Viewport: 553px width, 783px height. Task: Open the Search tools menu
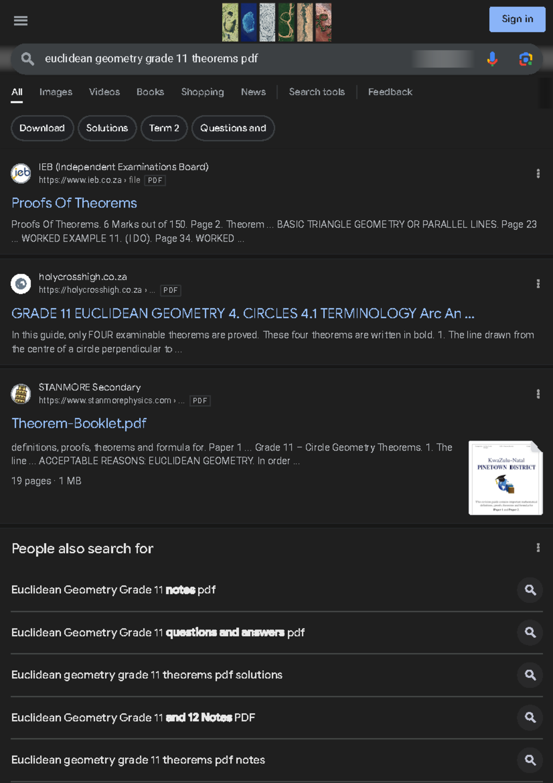pyautogui.click(x=317, y=92)
